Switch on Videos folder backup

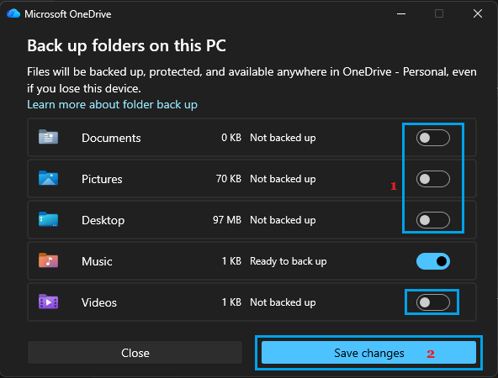433,302
